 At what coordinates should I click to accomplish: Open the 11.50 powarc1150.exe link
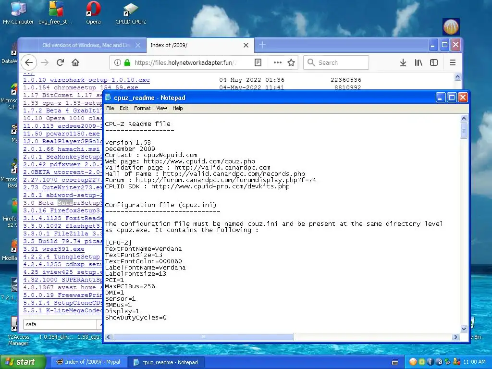[x=61, y=134]
